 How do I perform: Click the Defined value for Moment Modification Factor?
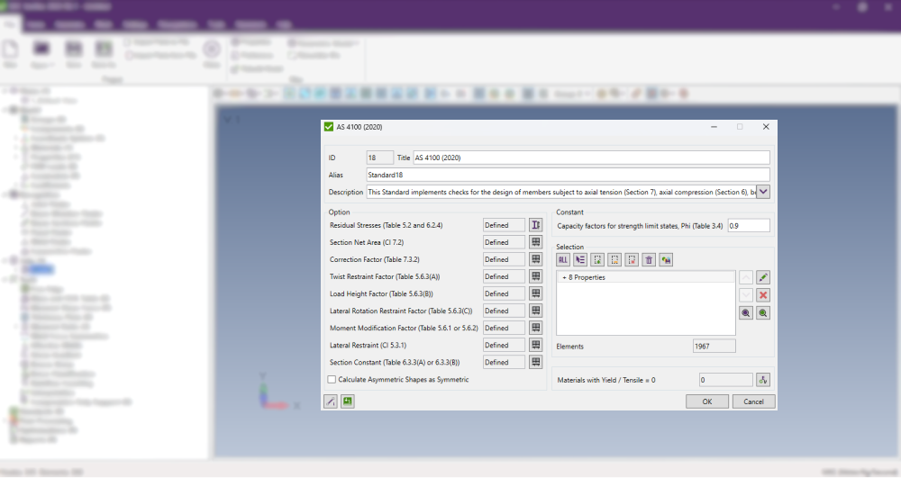pyautogui.click(x=504, y=328)
